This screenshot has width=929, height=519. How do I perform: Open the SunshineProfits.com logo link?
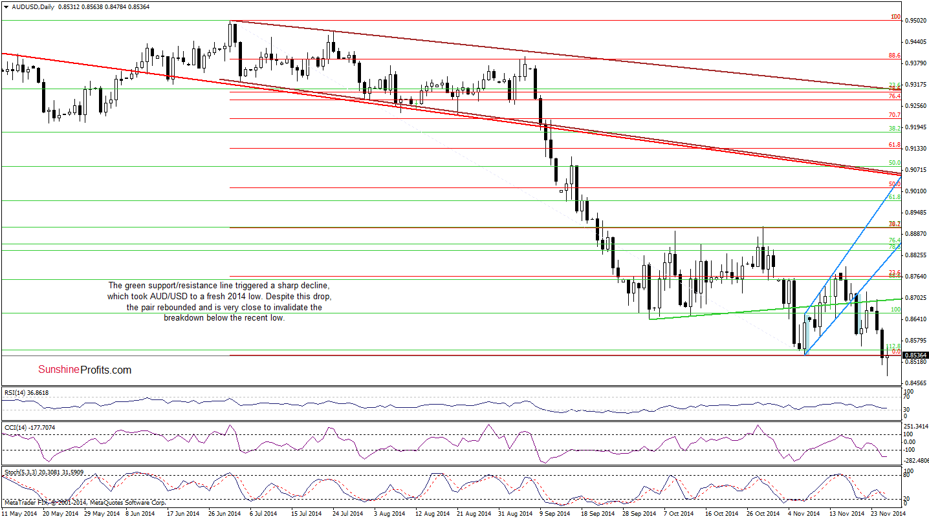[85, 370]
